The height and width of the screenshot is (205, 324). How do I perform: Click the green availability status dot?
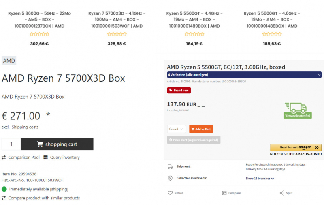[x=4, y=189]
